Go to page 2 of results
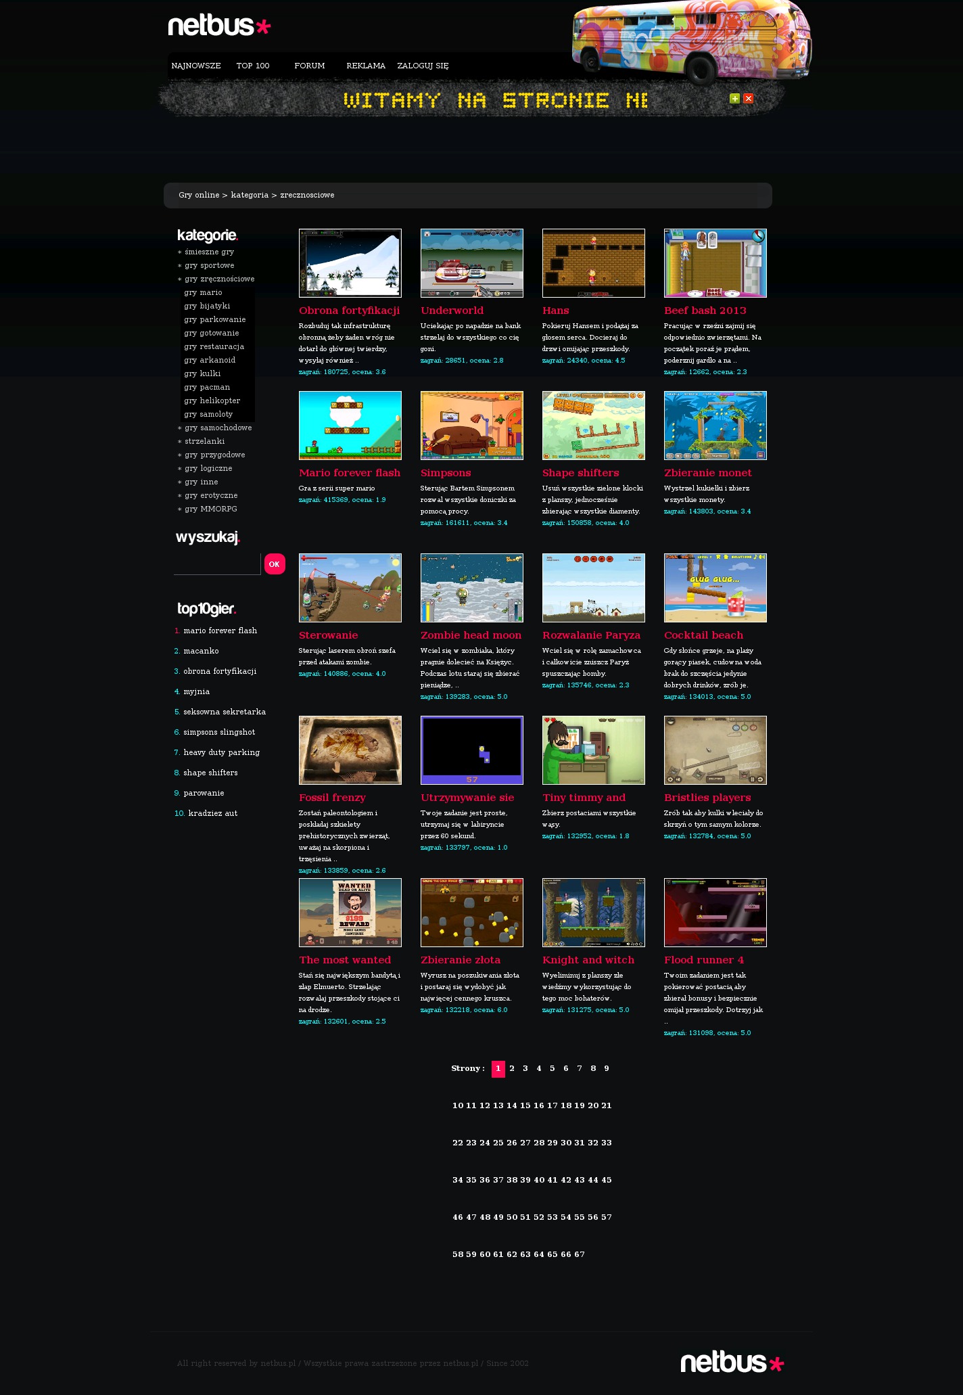This screenshot has height=1395, width=963. (x=512, y=1069)
